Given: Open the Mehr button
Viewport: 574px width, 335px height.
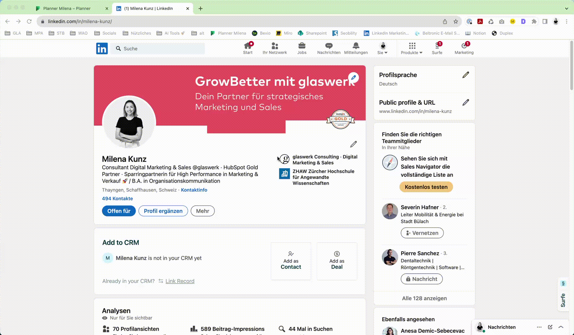Looking at the screenshot, I should click(203, 211).
